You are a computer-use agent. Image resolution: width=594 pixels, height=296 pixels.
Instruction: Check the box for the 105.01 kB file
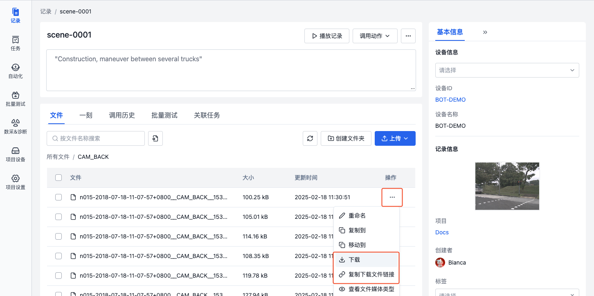click(x=59, y=217)
